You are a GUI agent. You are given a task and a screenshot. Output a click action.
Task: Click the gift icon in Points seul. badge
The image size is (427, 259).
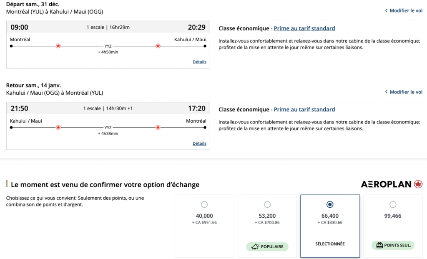[x=379, y=245]
